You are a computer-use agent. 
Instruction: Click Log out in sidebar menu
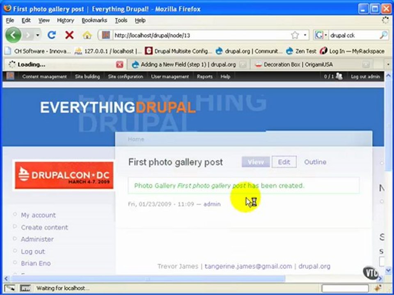pos(33,251)
